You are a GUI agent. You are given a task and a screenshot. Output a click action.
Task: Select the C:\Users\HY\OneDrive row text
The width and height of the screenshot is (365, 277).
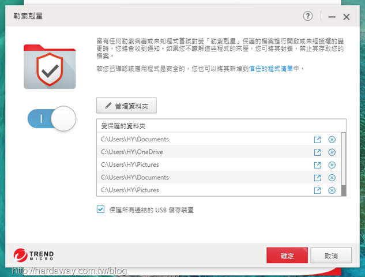[132, 152]
